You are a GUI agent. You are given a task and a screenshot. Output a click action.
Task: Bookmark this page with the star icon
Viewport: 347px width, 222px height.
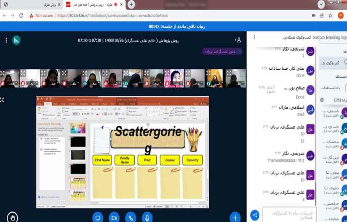pos(330,15)
